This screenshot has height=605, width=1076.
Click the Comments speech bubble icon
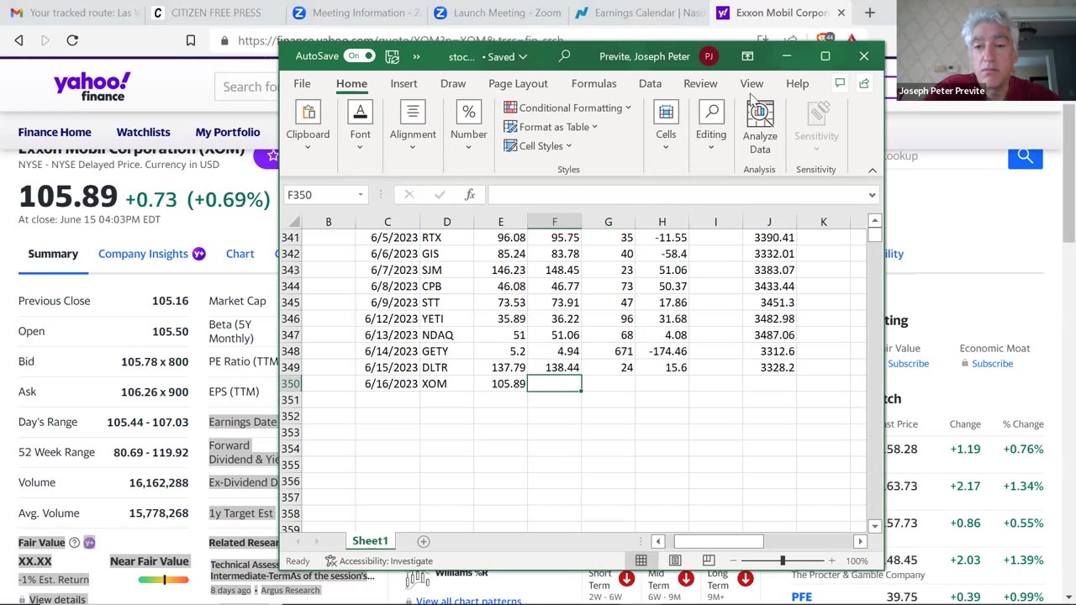point(840,83)
